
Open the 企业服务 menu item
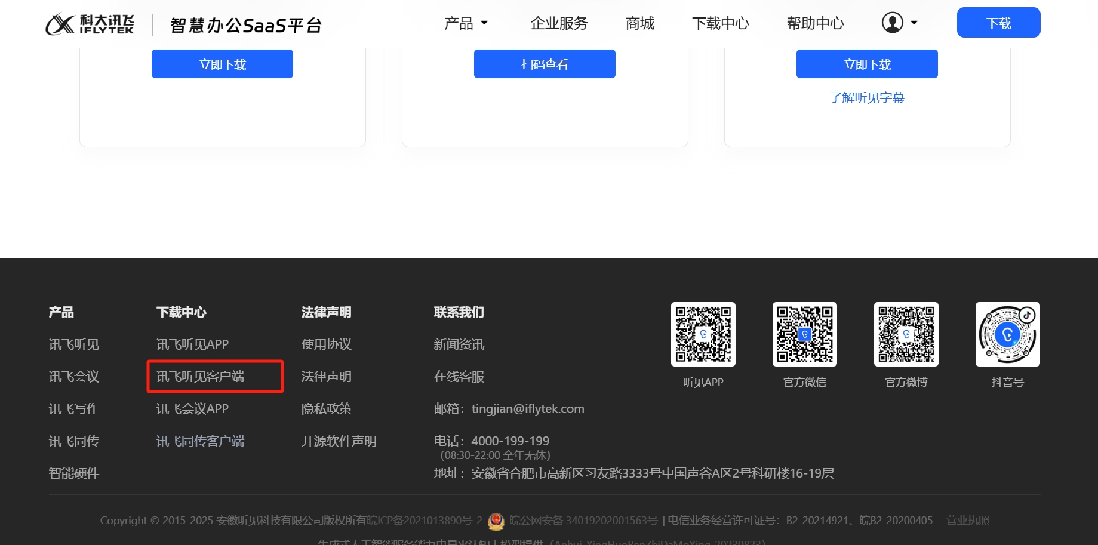click(x=559, y=23)
